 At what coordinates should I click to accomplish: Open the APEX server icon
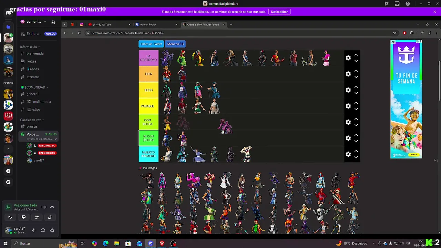point(8,116)
